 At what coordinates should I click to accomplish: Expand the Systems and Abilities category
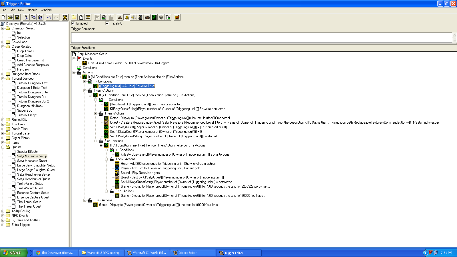[3, 220]
